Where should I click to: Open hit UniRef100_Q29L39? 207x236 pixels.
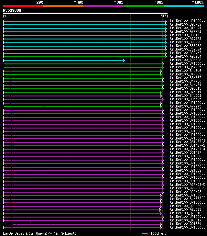click(186, 206)
